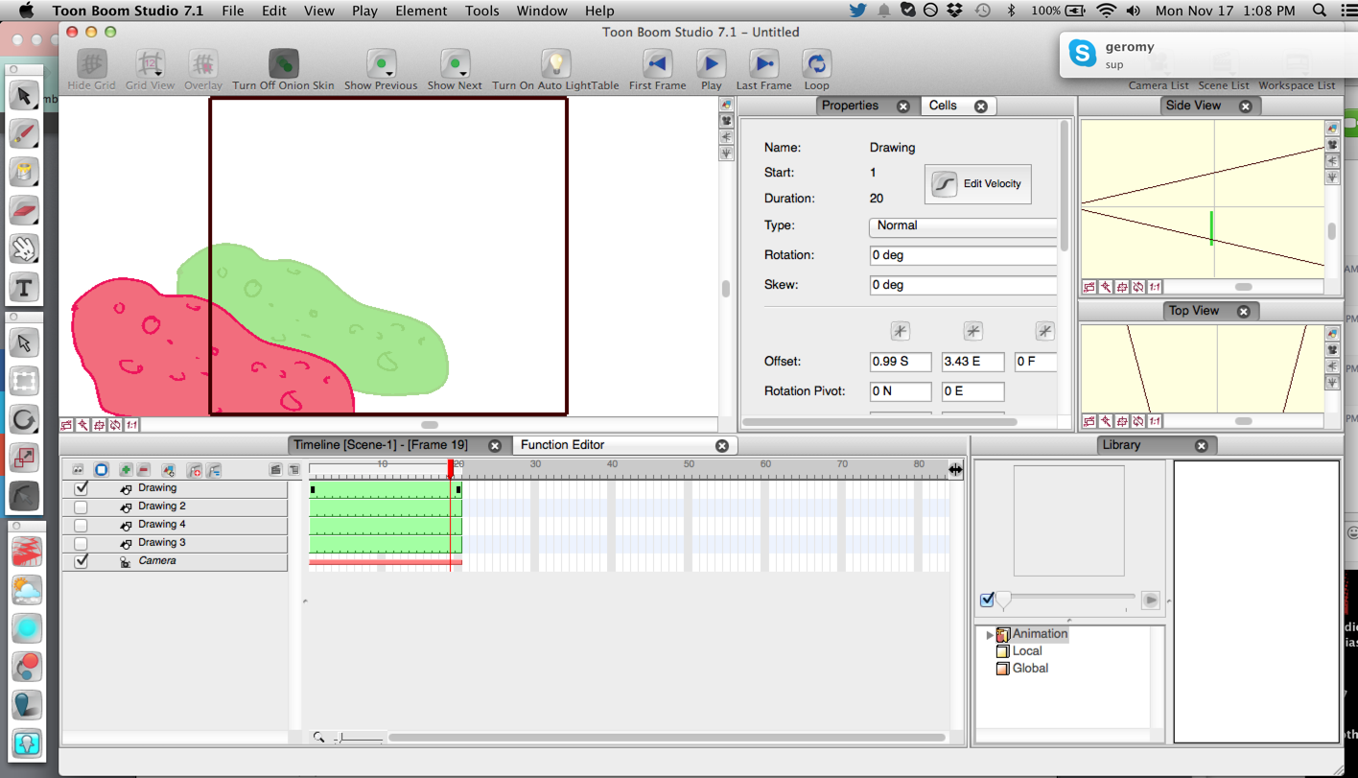Image resolution: width=1358 pixels, height=778 pixels.
Task: Select the arrow Select tool
Action: tap(24, 95)
